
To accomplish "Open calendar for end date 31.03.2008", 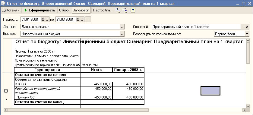I will (78, 20).
